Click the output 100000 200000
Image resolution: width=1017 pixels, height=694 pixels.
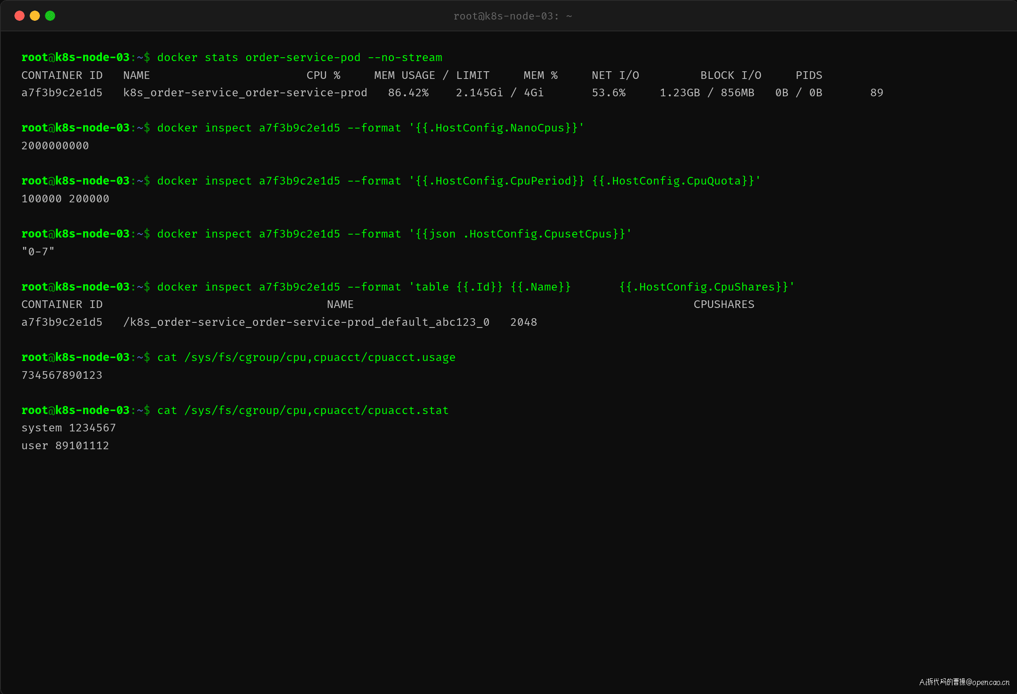click(65, 199)
